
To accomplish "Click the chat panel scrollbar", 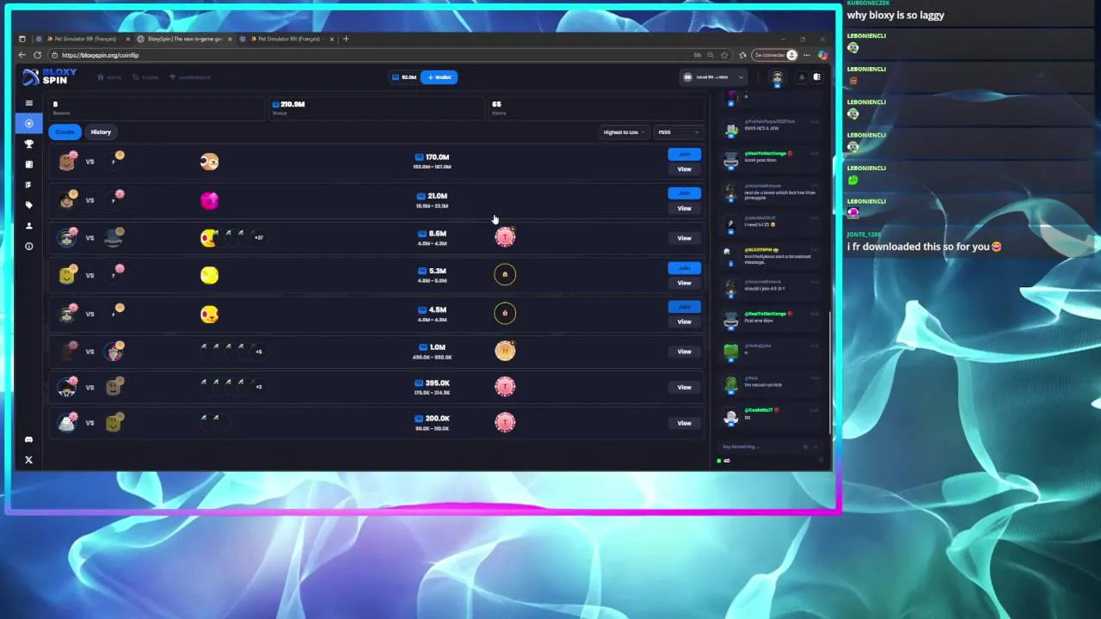I will (x=829, y=372).
